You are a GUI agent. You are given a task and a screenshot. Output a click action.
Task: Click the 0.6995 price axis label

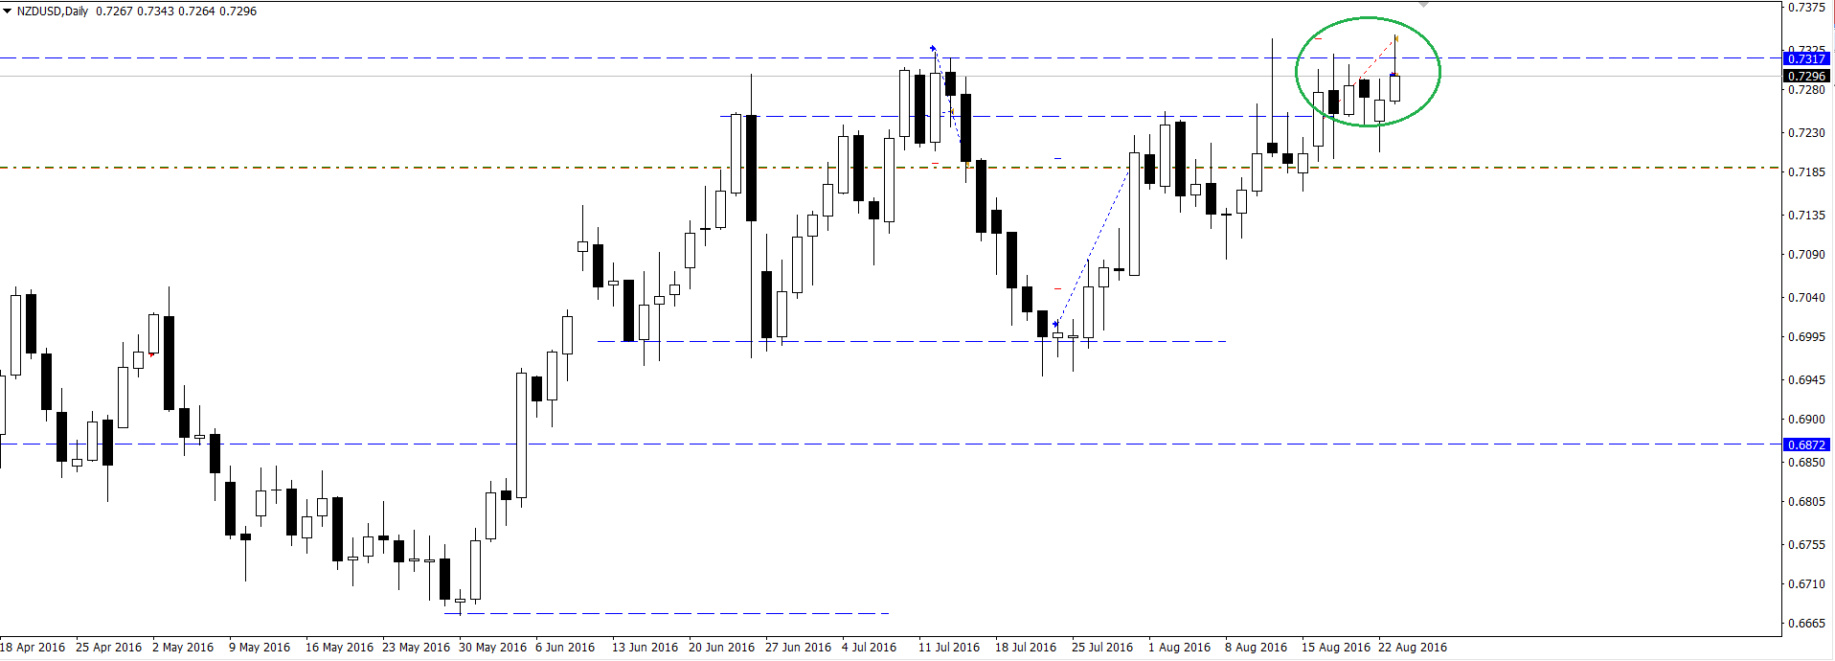(1807, 337)
